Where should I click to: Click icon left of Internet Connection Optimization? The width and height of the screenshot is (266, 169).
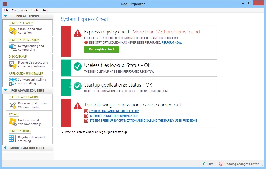86,116
